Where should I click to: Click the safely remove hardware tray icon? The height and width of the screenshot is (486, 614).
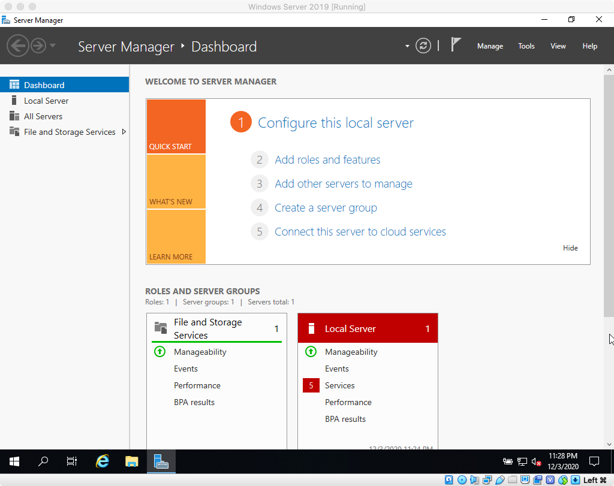507,462
